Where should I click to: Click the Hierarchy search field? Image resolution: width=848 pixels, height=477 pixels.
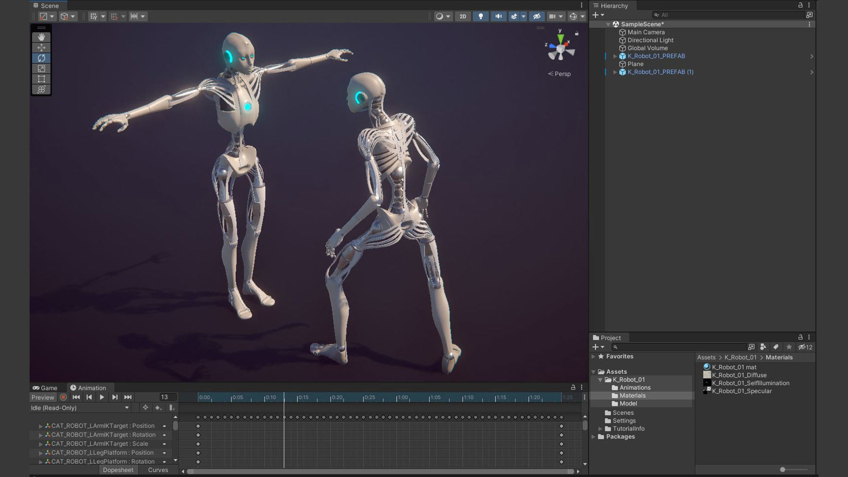coord(728,15)
